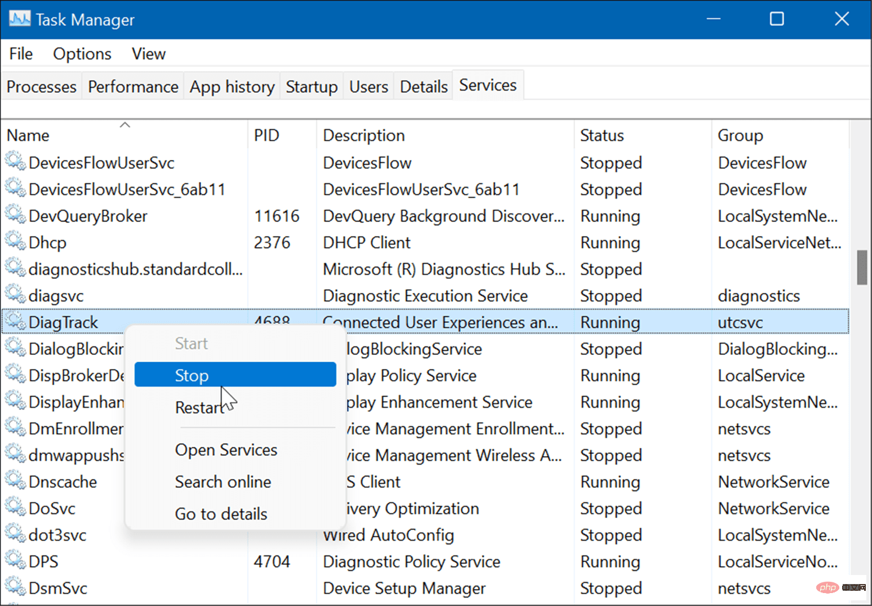Viewport: 872px width, 606px height.
Task: Switch to the Performance tab
Action: (x=133, y=86)
